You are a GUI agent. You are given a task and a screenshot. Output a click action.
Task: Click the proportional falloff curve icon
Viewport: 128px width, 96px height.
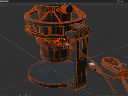(72, 4)
